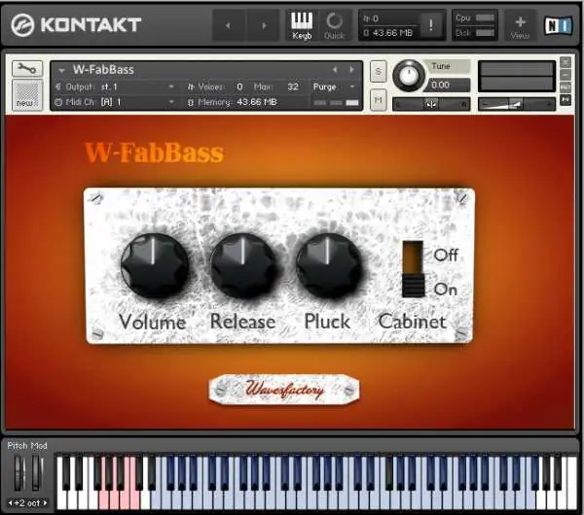The height and width of the screenshot is (515, 584).
Task: Shift keyboard octave up with right arrow
Action: pos(45,503)
